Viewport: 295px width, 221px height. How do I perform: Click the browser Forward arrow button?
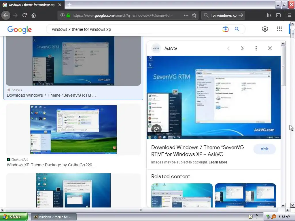pyautogui.click(x=15, y=16)
